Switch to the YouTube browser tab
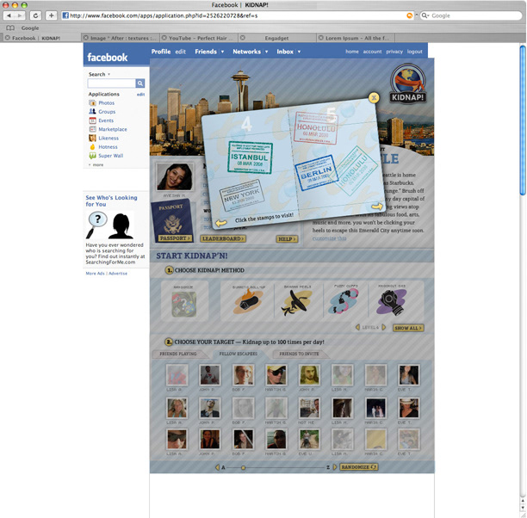This screenshot has width=527, height=518. click(200, 38)
